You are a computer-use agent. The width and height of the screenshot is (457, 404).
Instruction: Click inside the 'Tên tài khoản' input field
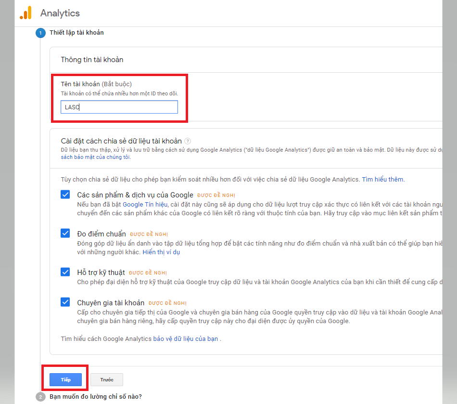pyautogui.click(x=119, y=106)
